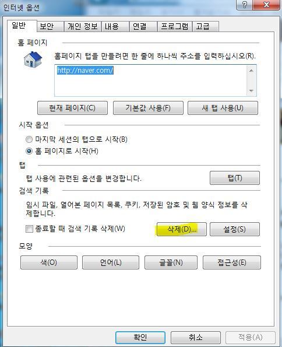282x347 pixels.
Task: Click the highlighted 삭제(D)... button
Action: (182, 229)
